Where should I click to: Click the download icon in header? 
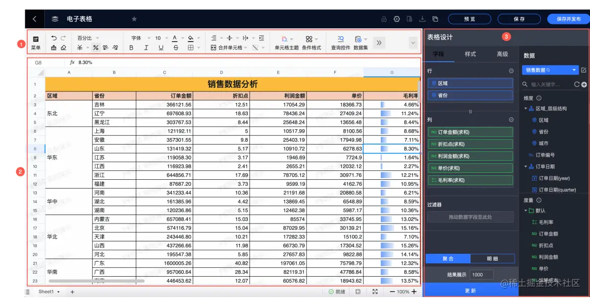coord(422,19)
